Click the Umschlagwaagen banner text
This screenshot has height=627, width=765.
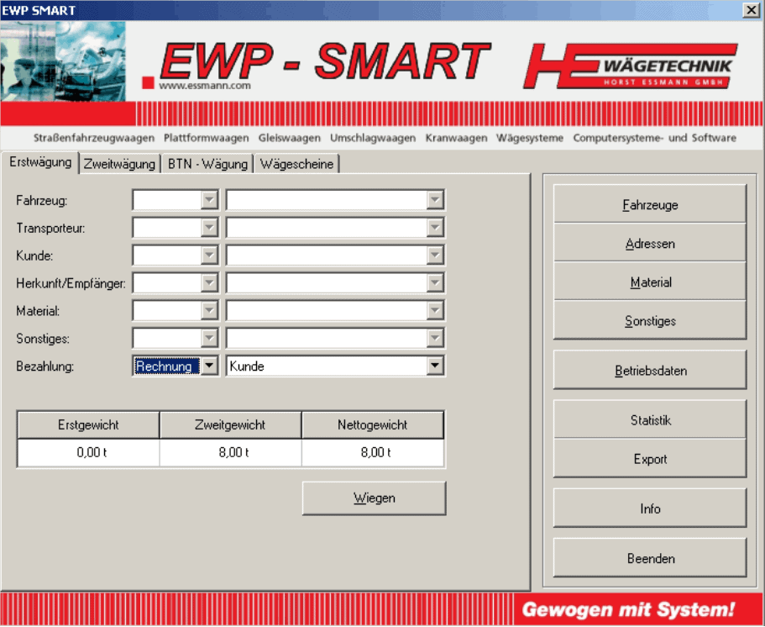point(373,138)
